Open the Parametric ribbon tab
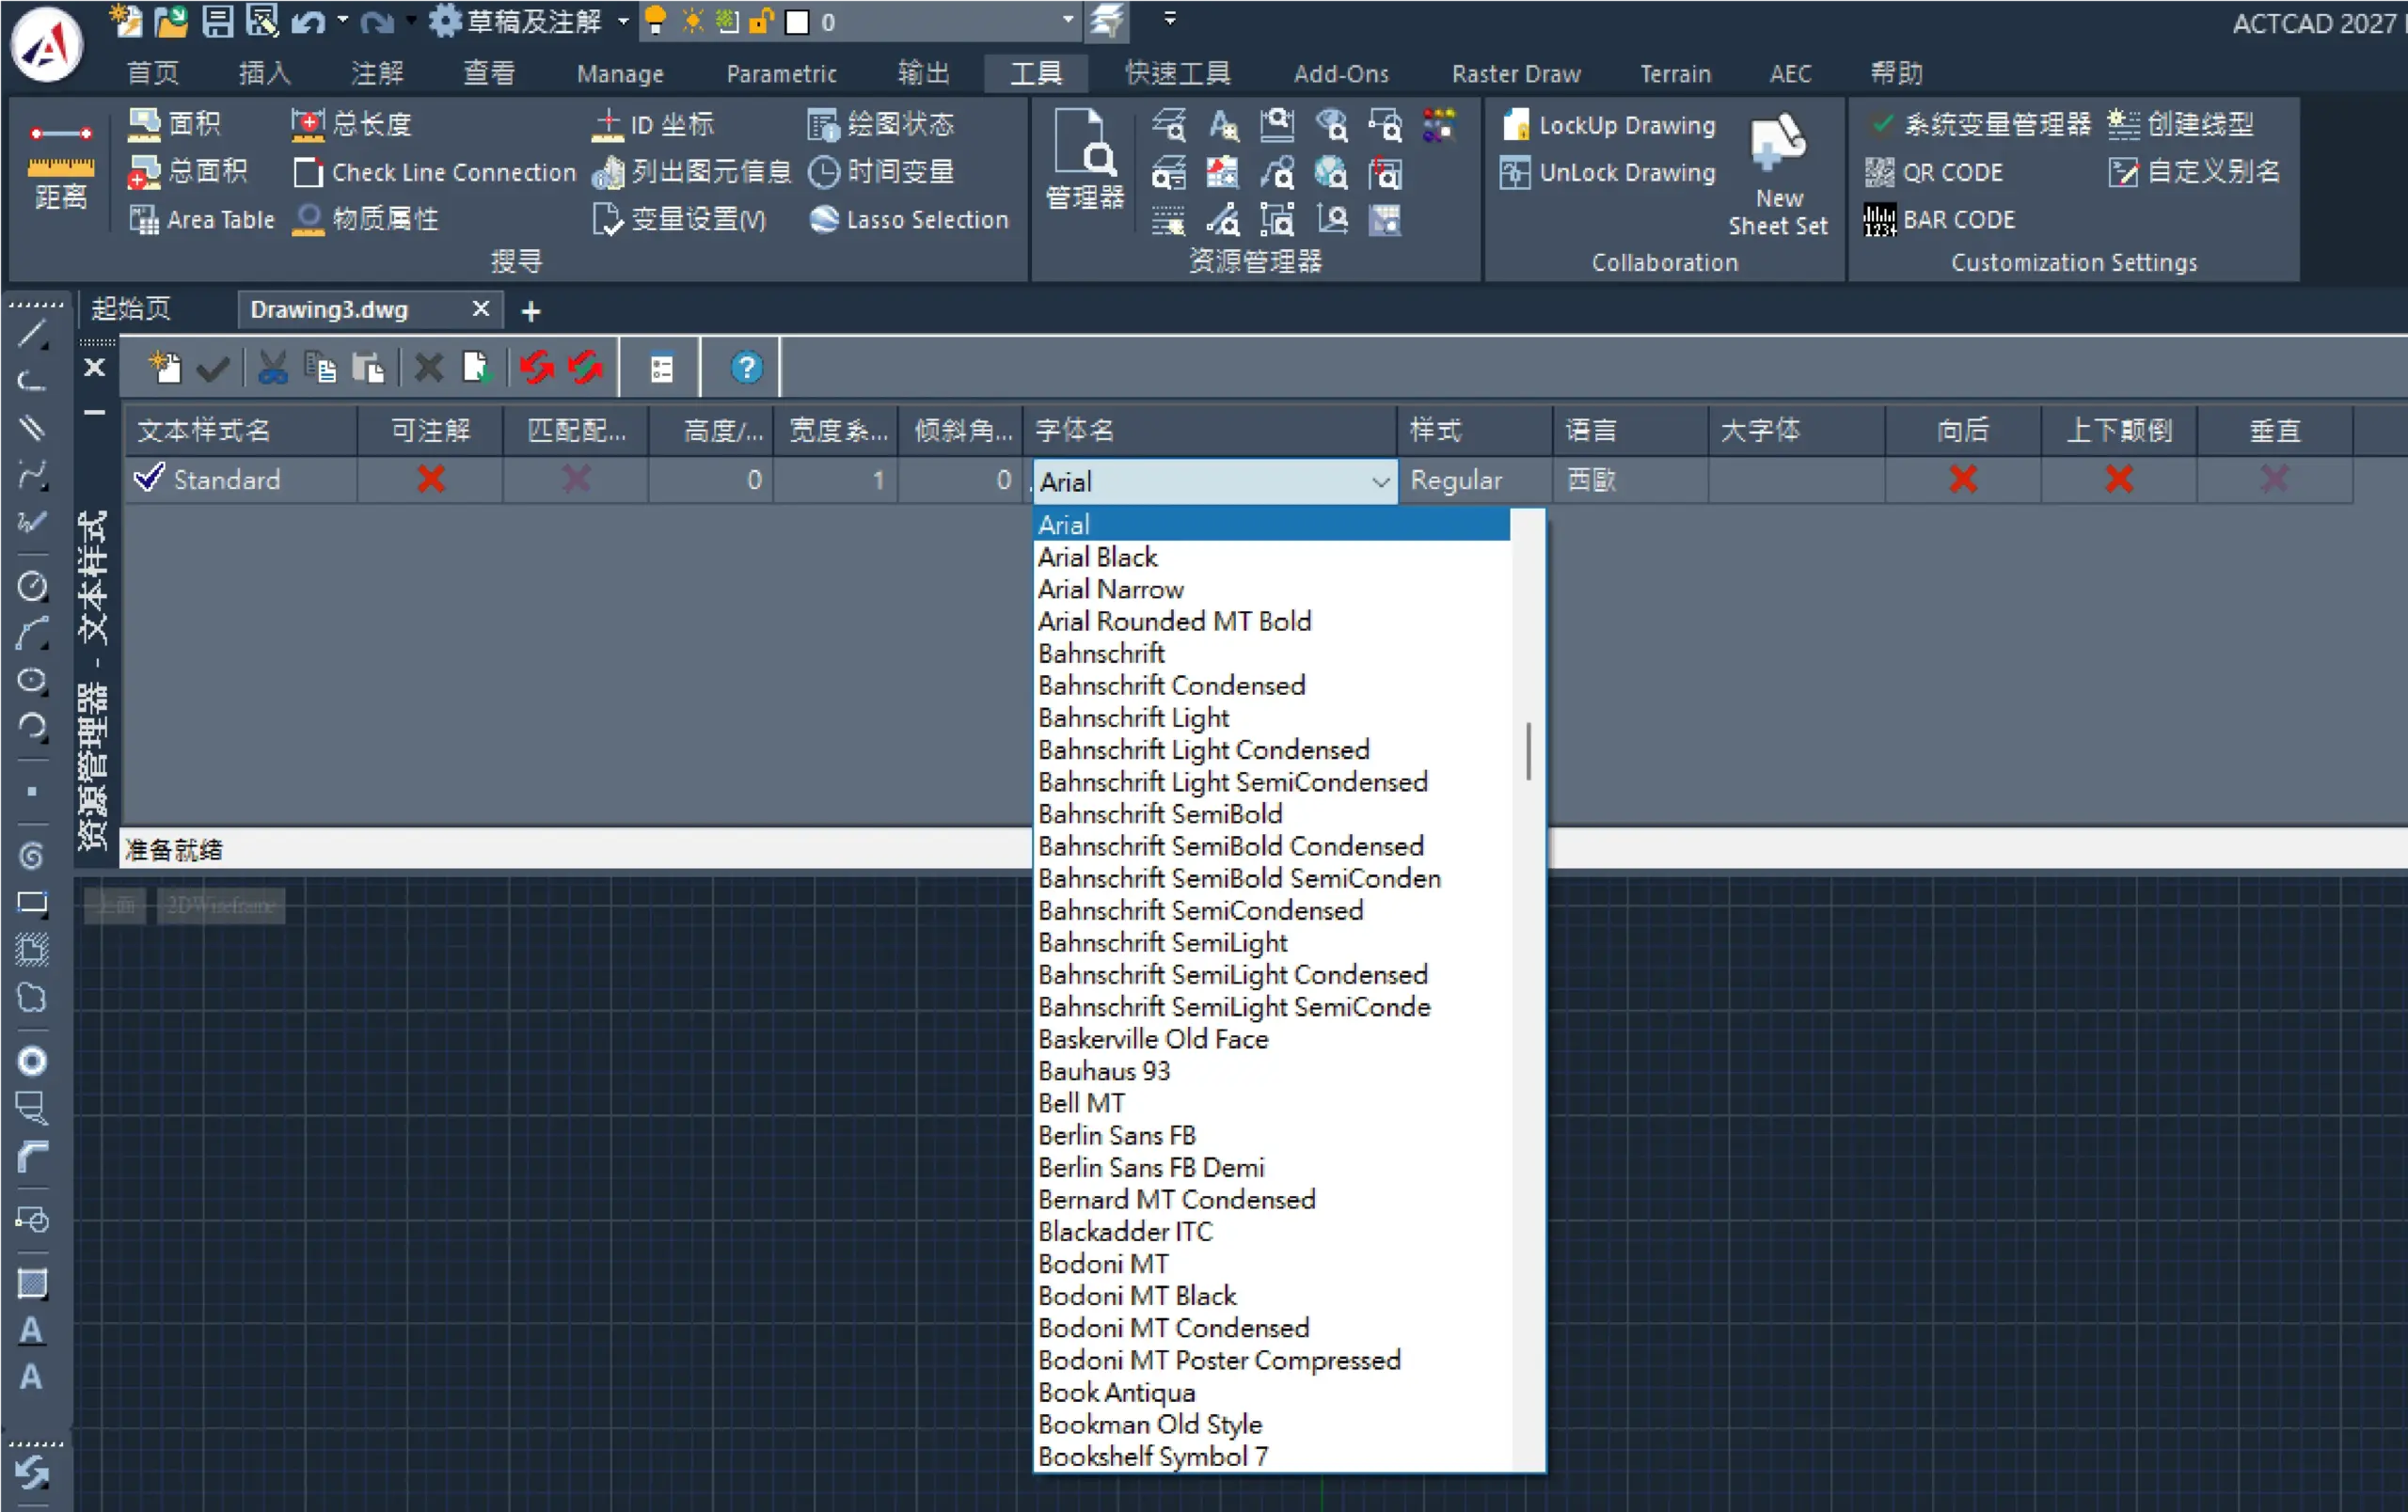The height and width of the screenshot is (1512, 2408). [x=781, y=74]
